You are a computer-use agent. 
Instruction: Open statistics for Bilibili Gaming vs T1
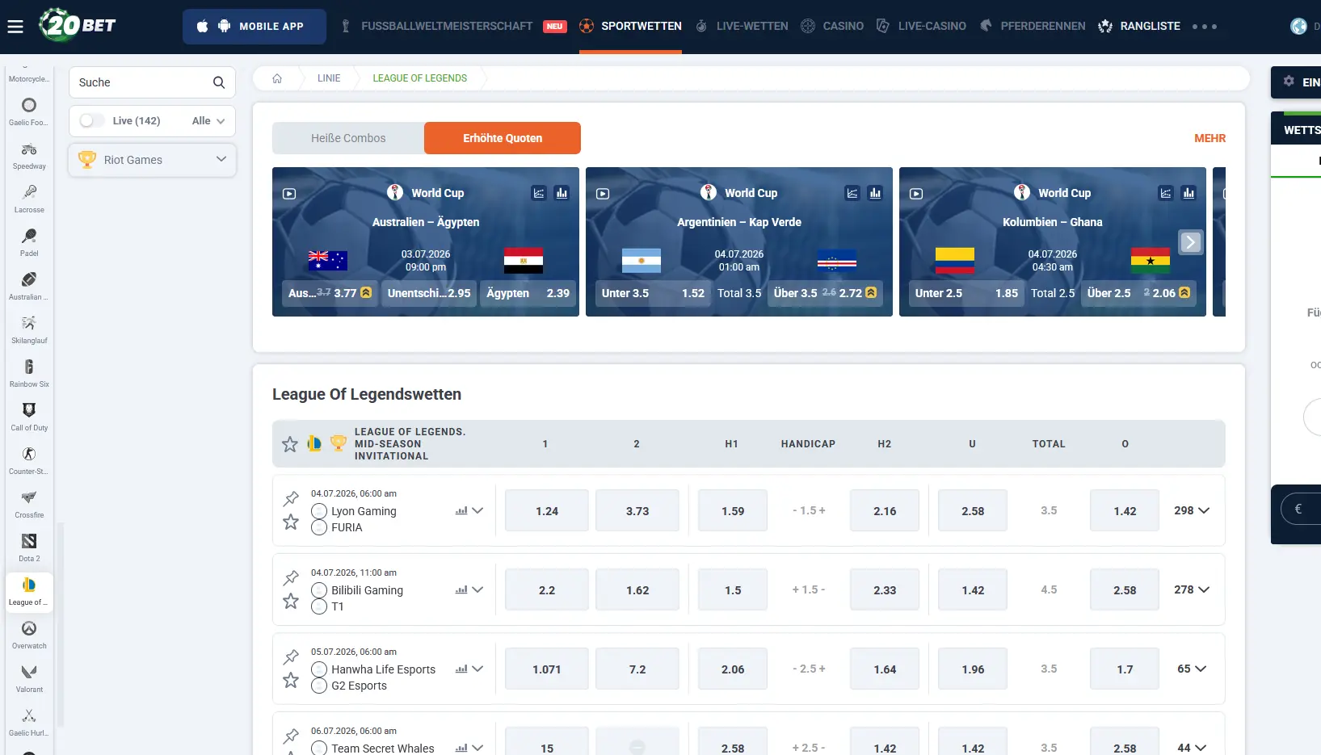[x=461, y=590]
